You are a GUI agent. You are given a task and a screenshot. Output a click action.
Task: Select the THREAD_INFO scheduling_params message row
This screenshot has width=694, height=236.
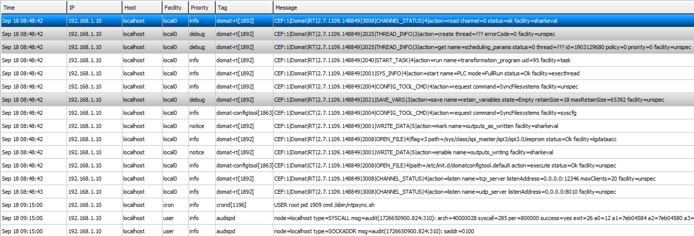coord(483,47)
